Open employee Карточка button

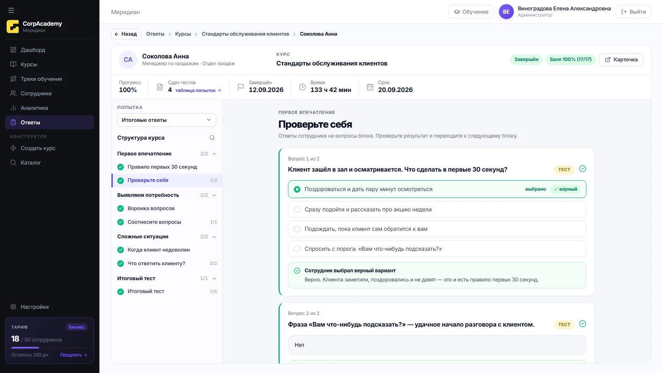click(621, 60)
